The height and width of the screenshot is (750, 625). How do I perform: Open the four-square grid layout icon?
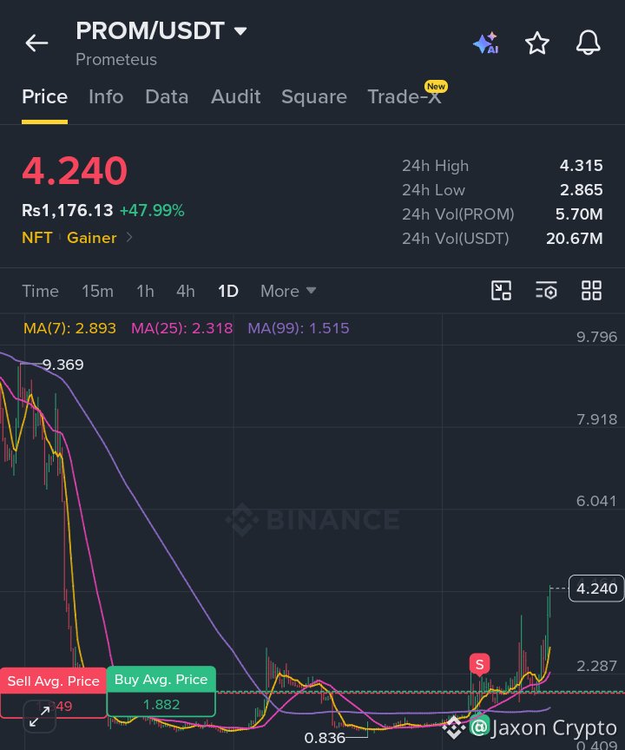591,290
